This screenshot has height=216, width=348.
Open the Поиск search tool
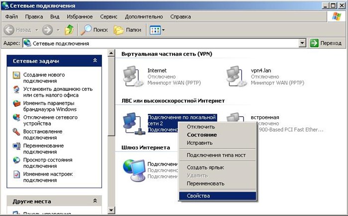coord(94,30)
